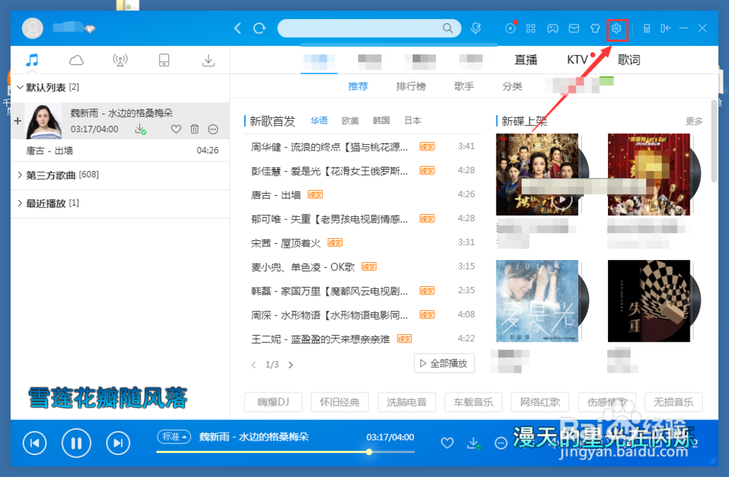The height and width of the screenshot is (477, 729).
Task: Click the main content vertical scrollbar
Action: (x=714, y=142)
